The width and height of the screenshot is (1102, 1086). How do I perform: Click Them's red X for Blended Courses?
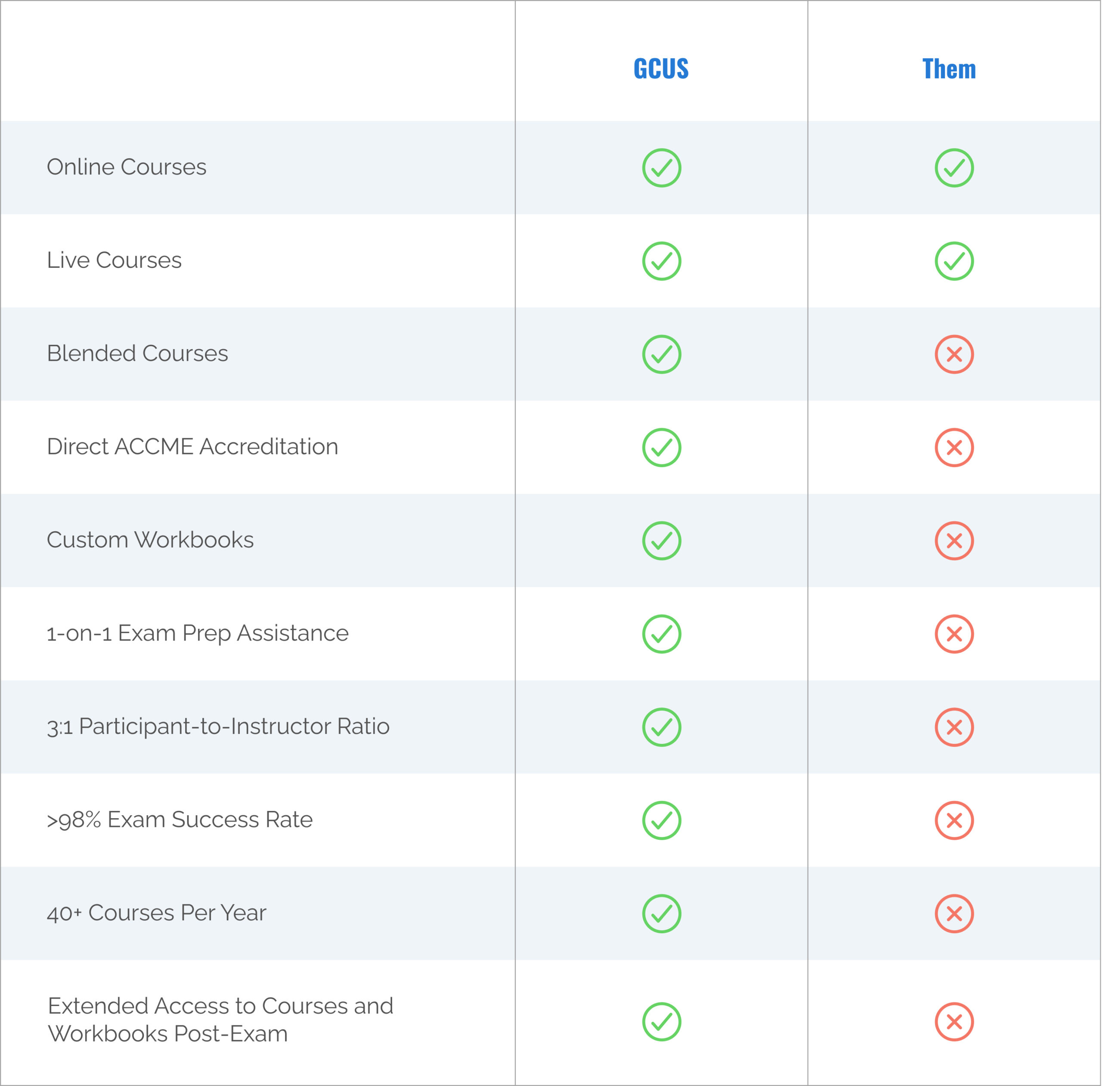coord(954,354)
